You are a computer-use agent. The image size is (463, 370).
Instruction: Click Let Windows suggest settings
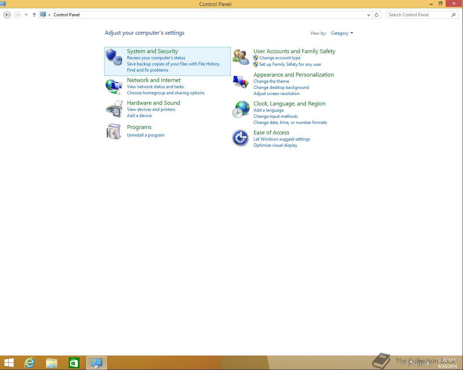click(x=282, y=139)
